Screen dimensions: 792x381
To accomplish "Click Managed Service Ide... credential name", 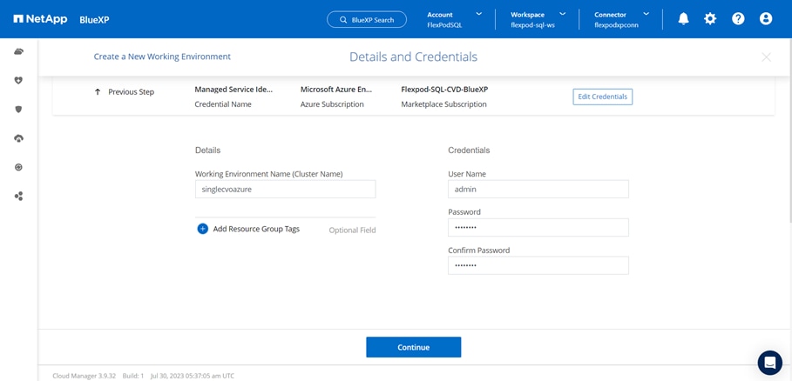I will [234, 90].
